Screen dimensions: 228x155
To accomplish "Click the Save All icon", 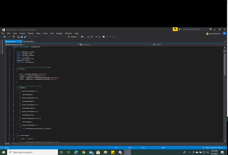I will point(25,37).
